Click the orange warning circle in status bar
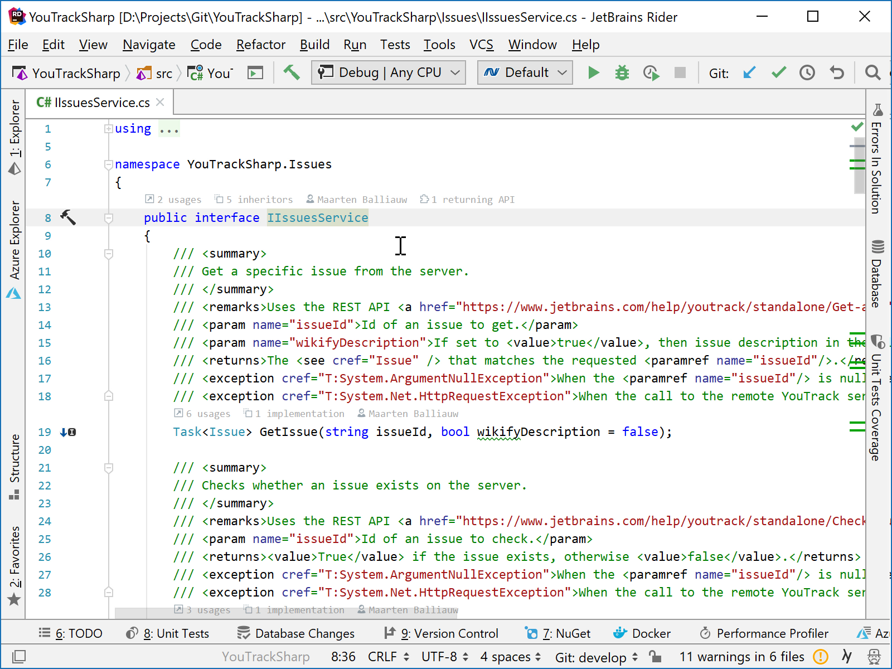Viewport: 892px width, 669px height. pyautogui.click(x=821, y=657)
